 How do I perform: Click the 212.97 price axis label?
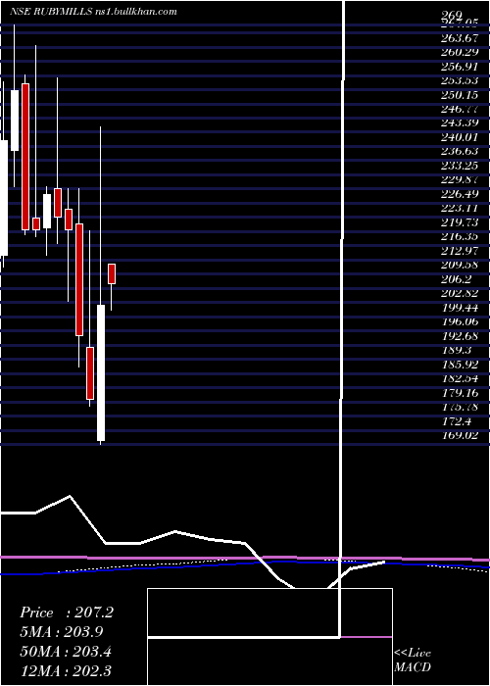pos(460,251)
